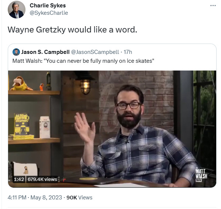Open Charlie Sykes profile avatar

[x=17, y=10]
